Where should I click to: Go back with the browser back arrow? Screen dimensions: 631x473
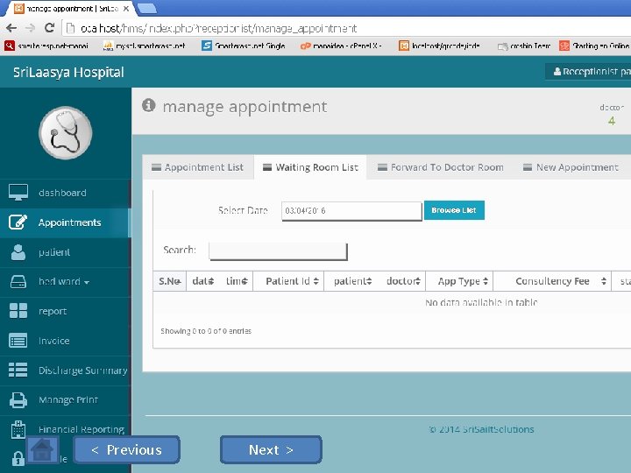(11, 28)
